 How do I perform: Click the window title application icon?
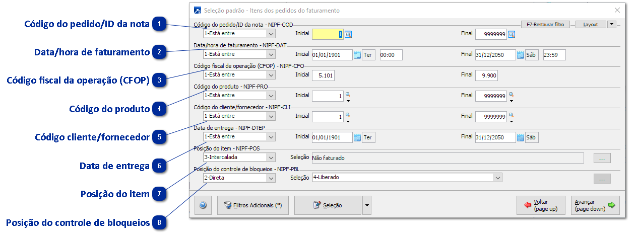[x=198, y=10]
